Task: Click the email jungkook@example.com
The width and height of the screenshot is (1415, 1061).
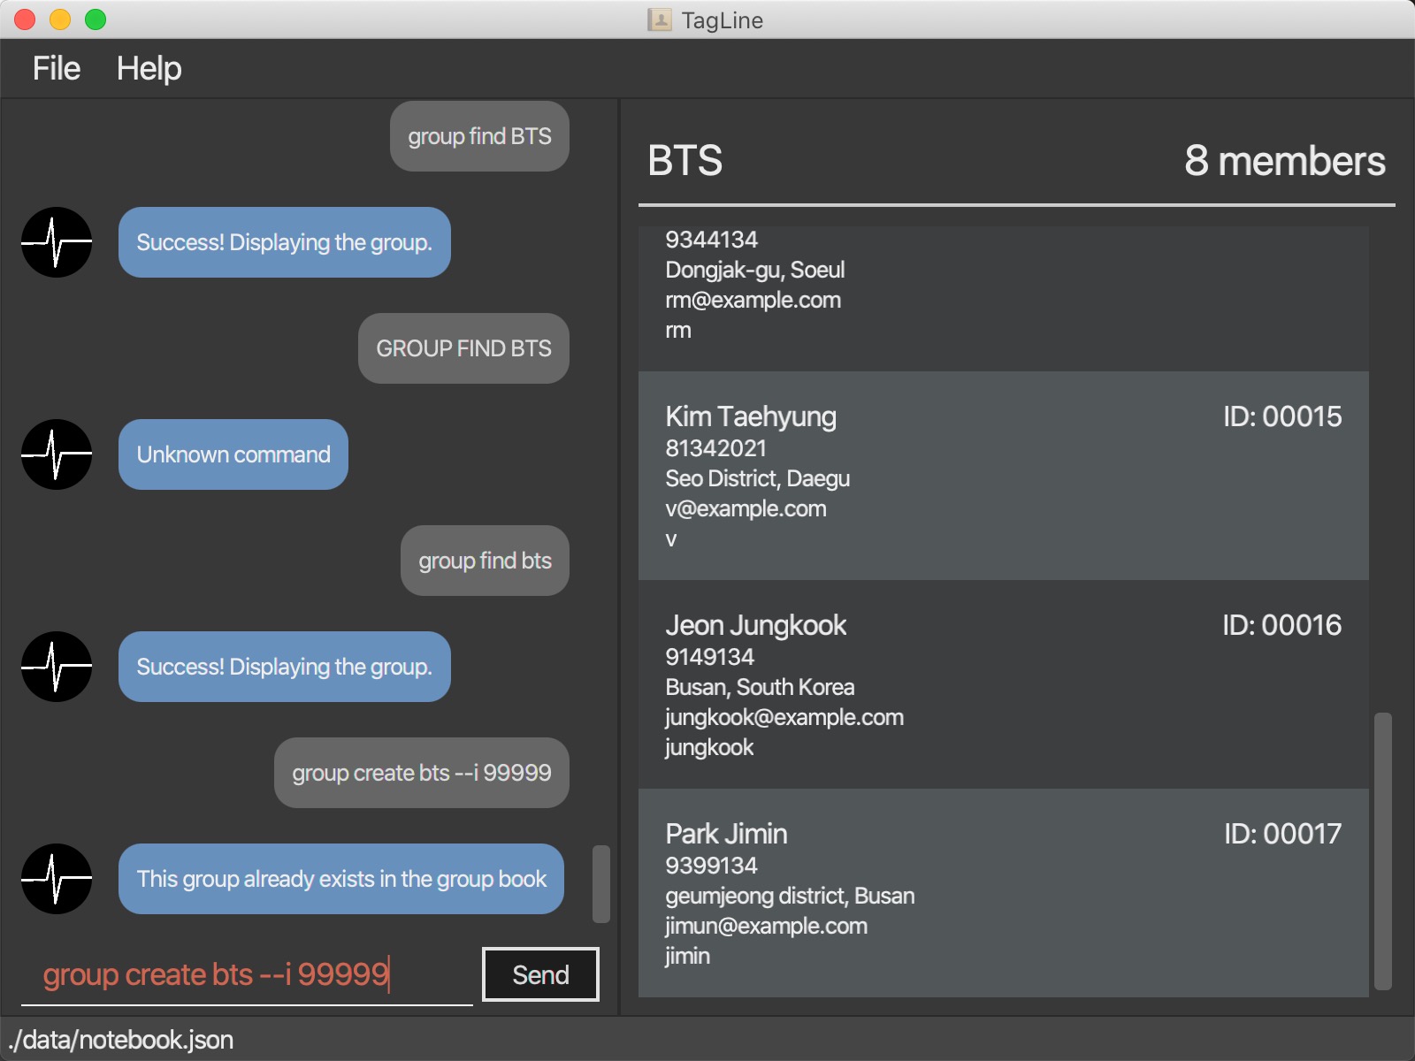Action: pyautogui.click(x=784, y=718)
